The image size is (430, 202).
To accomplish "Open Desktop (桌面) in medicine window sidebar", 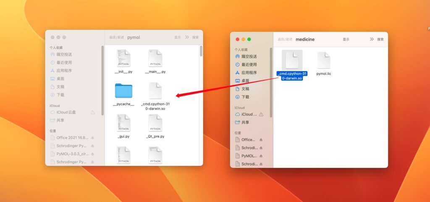I will [242, 81].
